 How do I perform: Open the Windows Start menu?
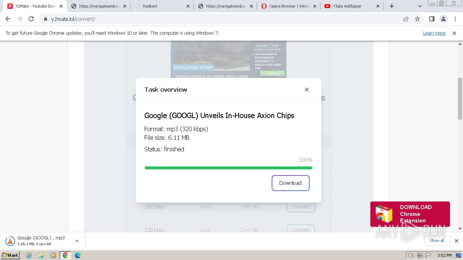pos(10,255)
